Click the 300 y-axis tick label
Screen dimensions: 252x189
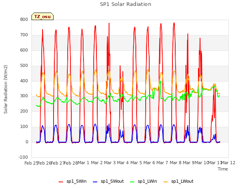click(x=24, y=96)
